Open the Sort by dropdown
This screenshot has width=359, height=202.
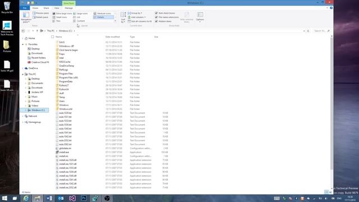[123, 17]
